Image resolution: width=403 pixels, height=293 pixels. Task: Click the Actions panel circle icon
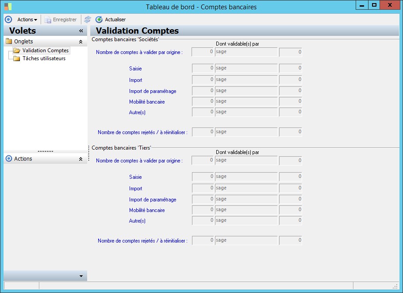pyautogui.click(x=8, y=158)
